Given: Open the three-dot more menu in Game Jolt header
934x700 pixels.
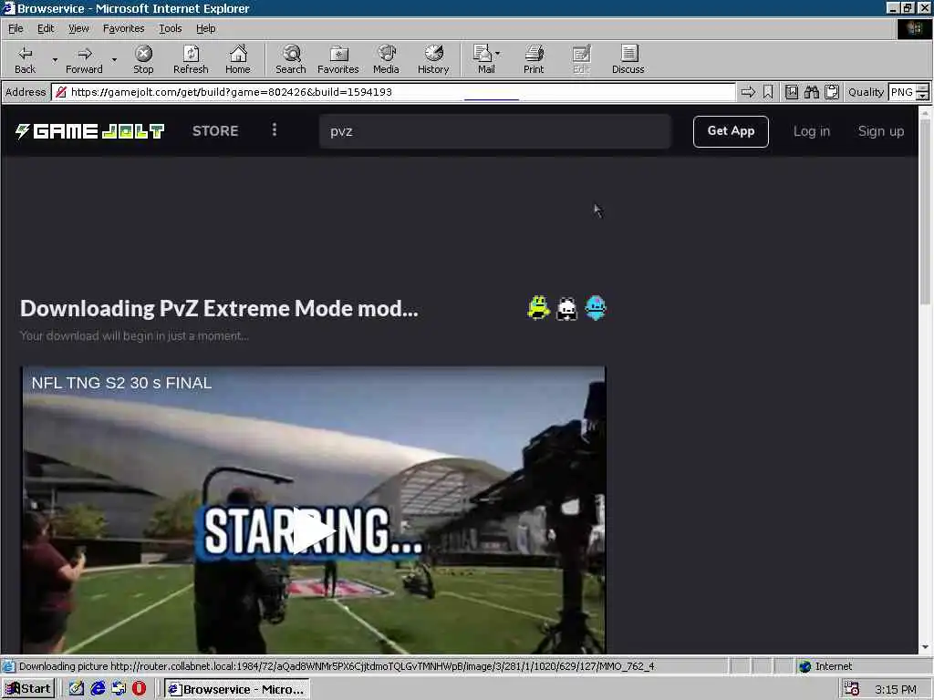Looking at the screenshot, I should 274,129.
